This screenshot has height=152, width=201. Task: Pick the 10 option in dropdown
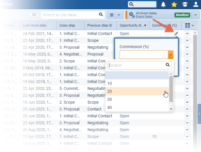137,83
